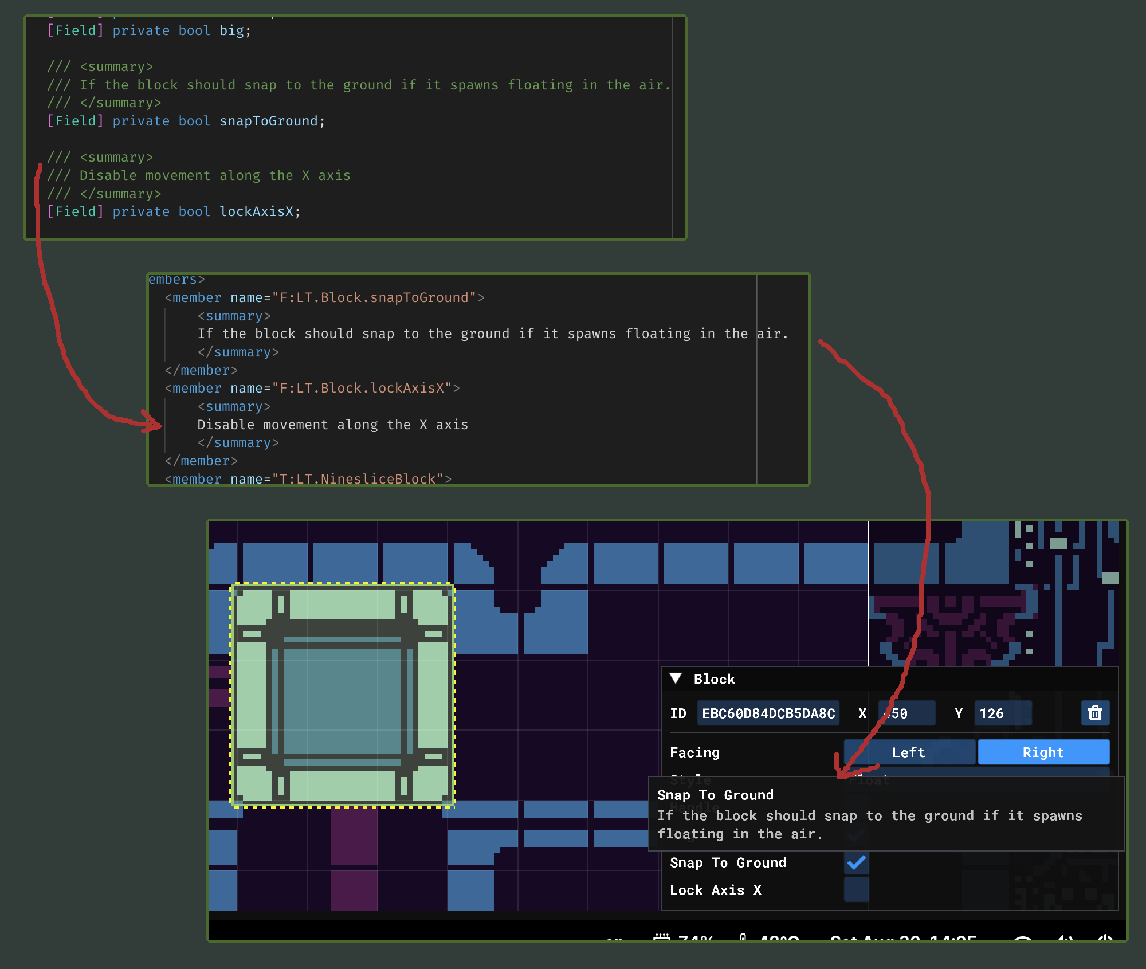Click the power icon in status bar
This screenshot has height=969, width=1146.
coord(1105,938)
